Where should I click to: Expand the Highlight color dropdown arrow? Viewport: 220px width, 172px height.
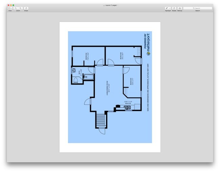pos(170,8)
